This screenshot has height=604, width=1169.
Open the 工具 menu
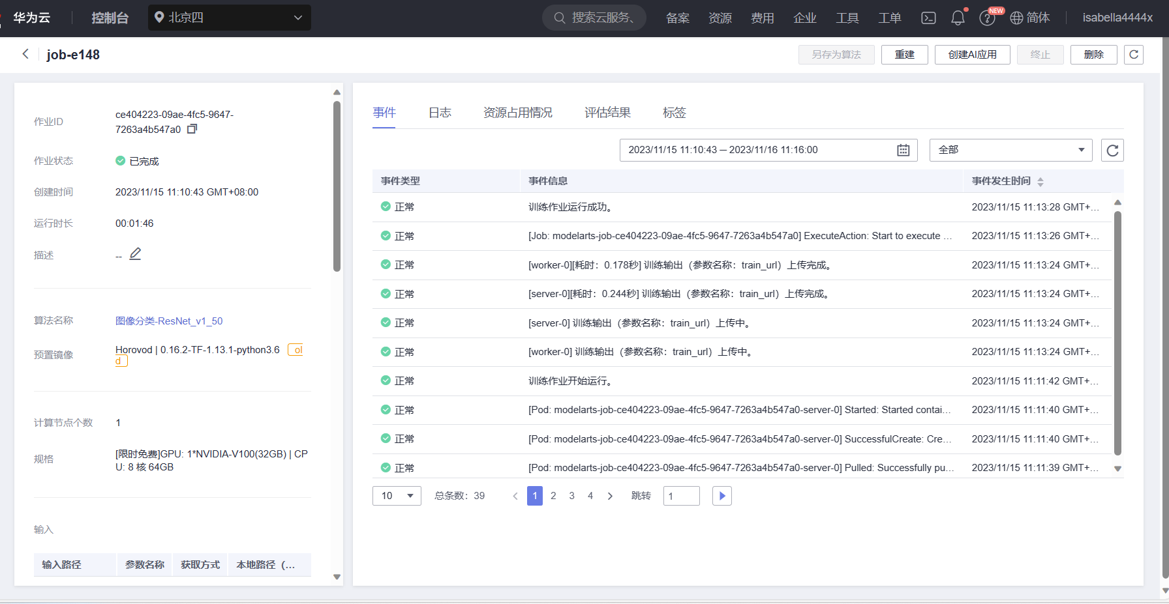pos(847,18)
